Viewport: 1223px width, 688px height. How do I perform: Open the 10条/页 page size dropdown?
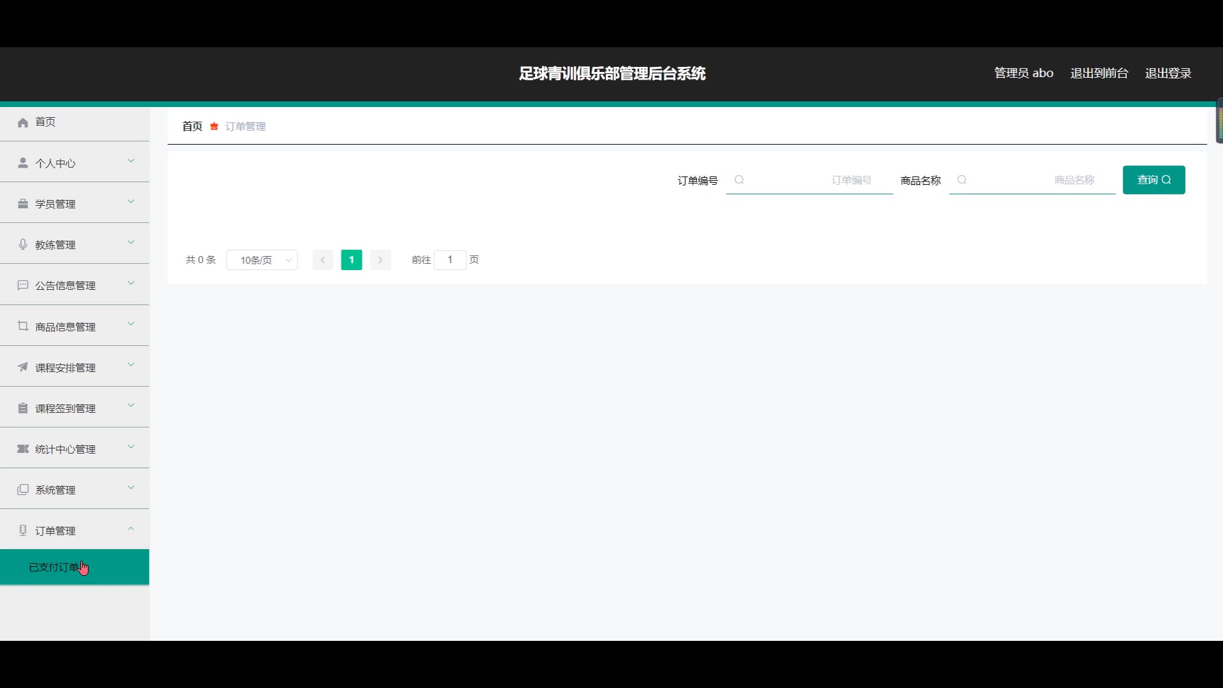pos(262,260)
